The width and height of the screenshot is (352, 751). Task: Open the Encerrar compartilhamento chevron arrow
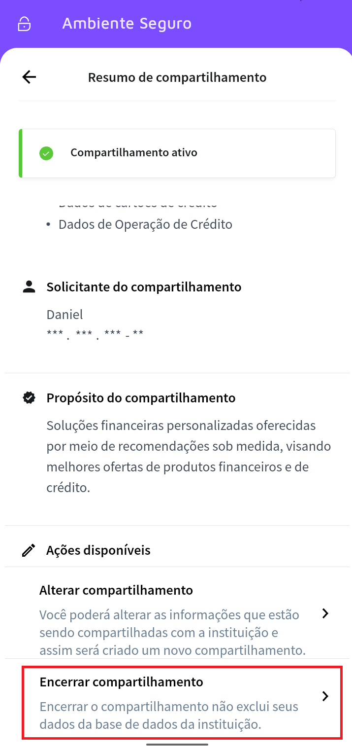pyautogui.click(x=325, y=696)
